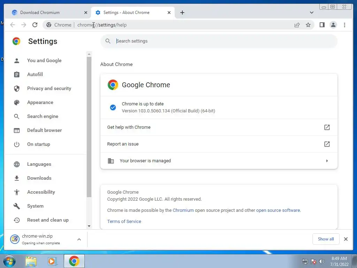357x268 pixels.
Task: Open Terms of Service link
Action: point(124,222)
